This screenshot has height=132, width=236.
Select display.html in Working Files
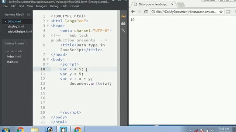pyautogui.click(x=15, y=26)
